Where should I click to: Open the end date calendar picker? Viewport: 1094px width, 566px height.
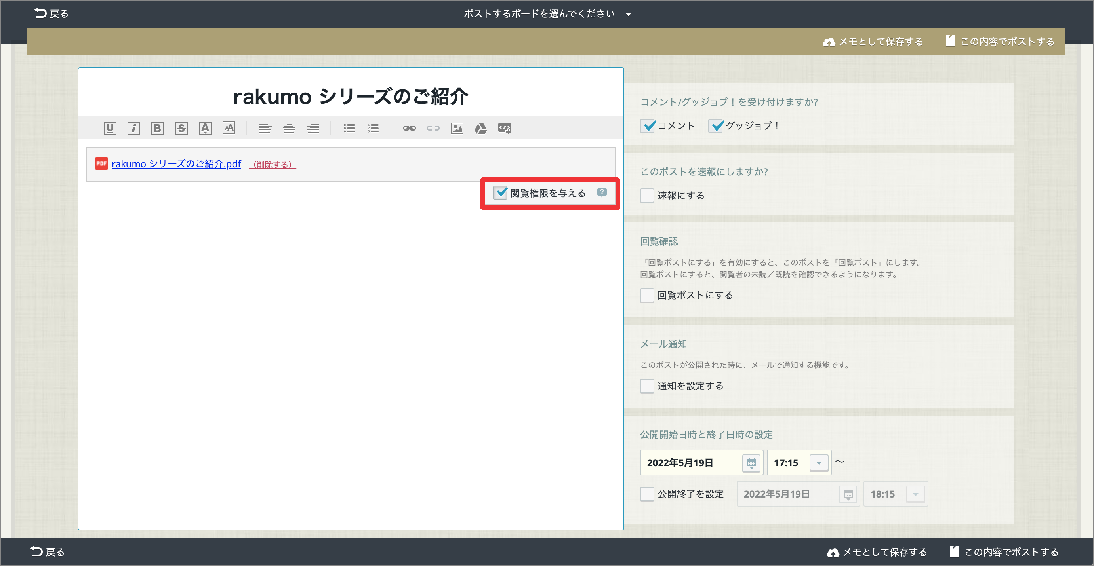tap(848, 494)
